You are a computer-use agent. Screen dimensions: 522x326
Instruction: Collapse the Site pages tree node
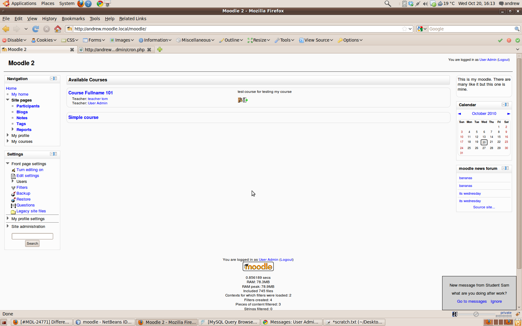coord(8,100)
